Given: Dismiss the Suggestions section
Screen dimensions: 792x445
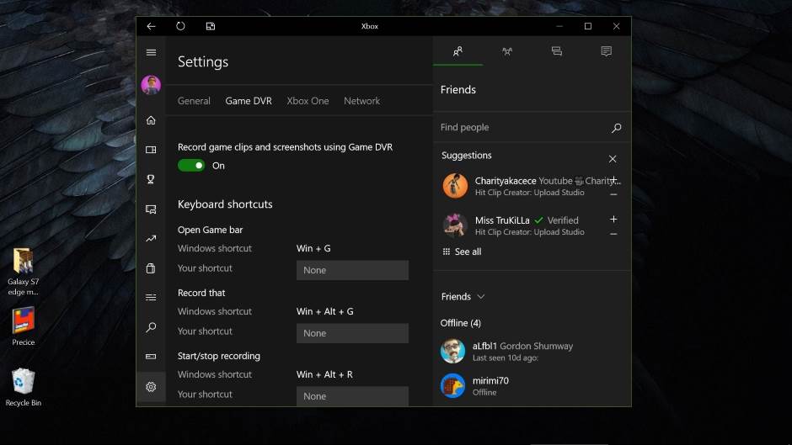Looking at the screenshot, I should [x=613, y=159].
